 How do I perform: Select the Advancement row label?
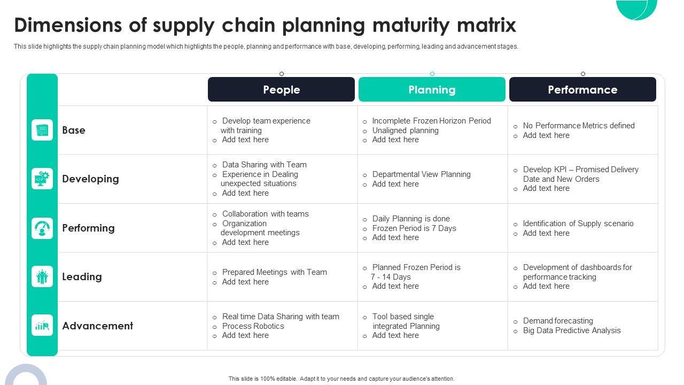tap(97, 326)
